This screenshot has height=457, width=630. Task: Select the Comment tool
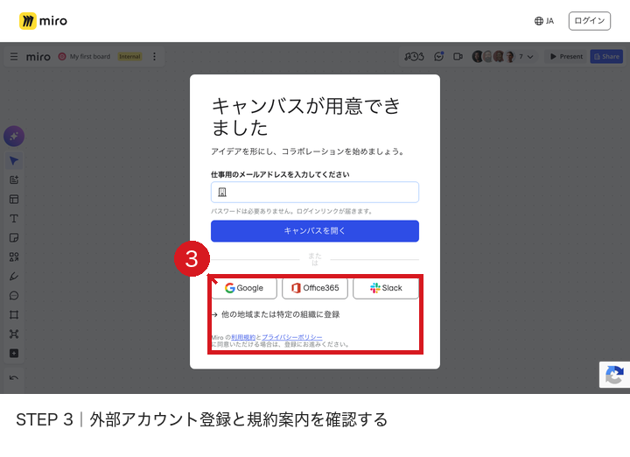[x=14, y=295]
